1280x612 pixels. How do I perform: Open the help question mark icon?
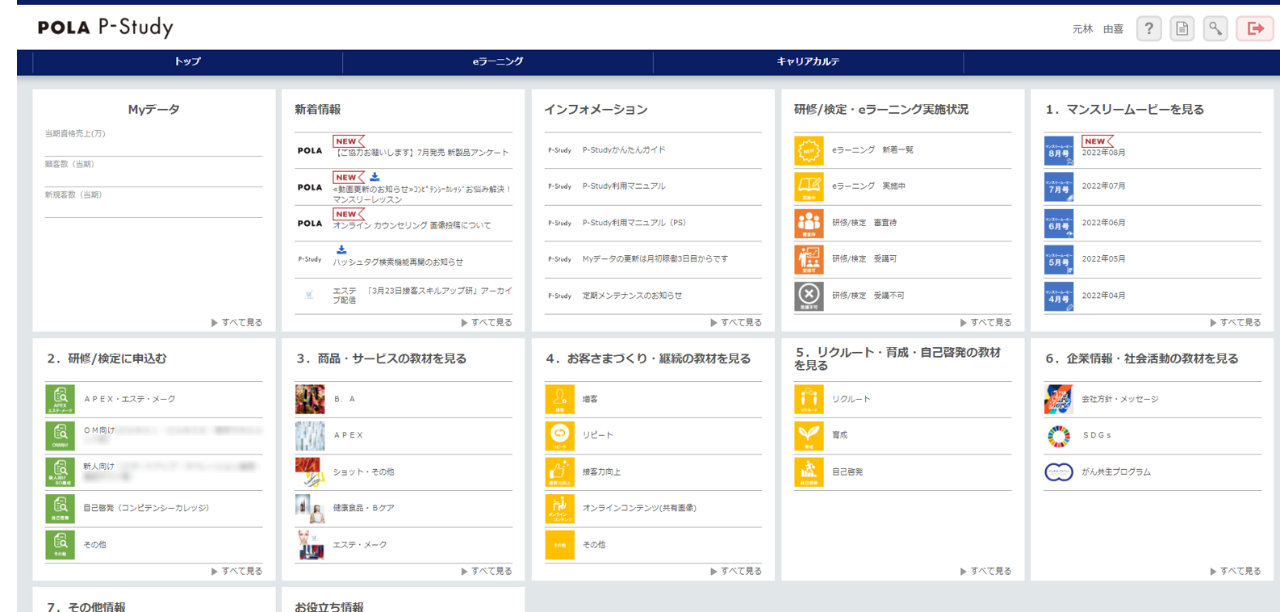1148,29
